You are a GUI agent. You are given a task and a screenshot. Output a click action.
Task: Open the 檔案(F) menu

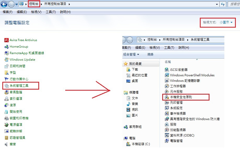pyautogui.click(x=8, y=12)
